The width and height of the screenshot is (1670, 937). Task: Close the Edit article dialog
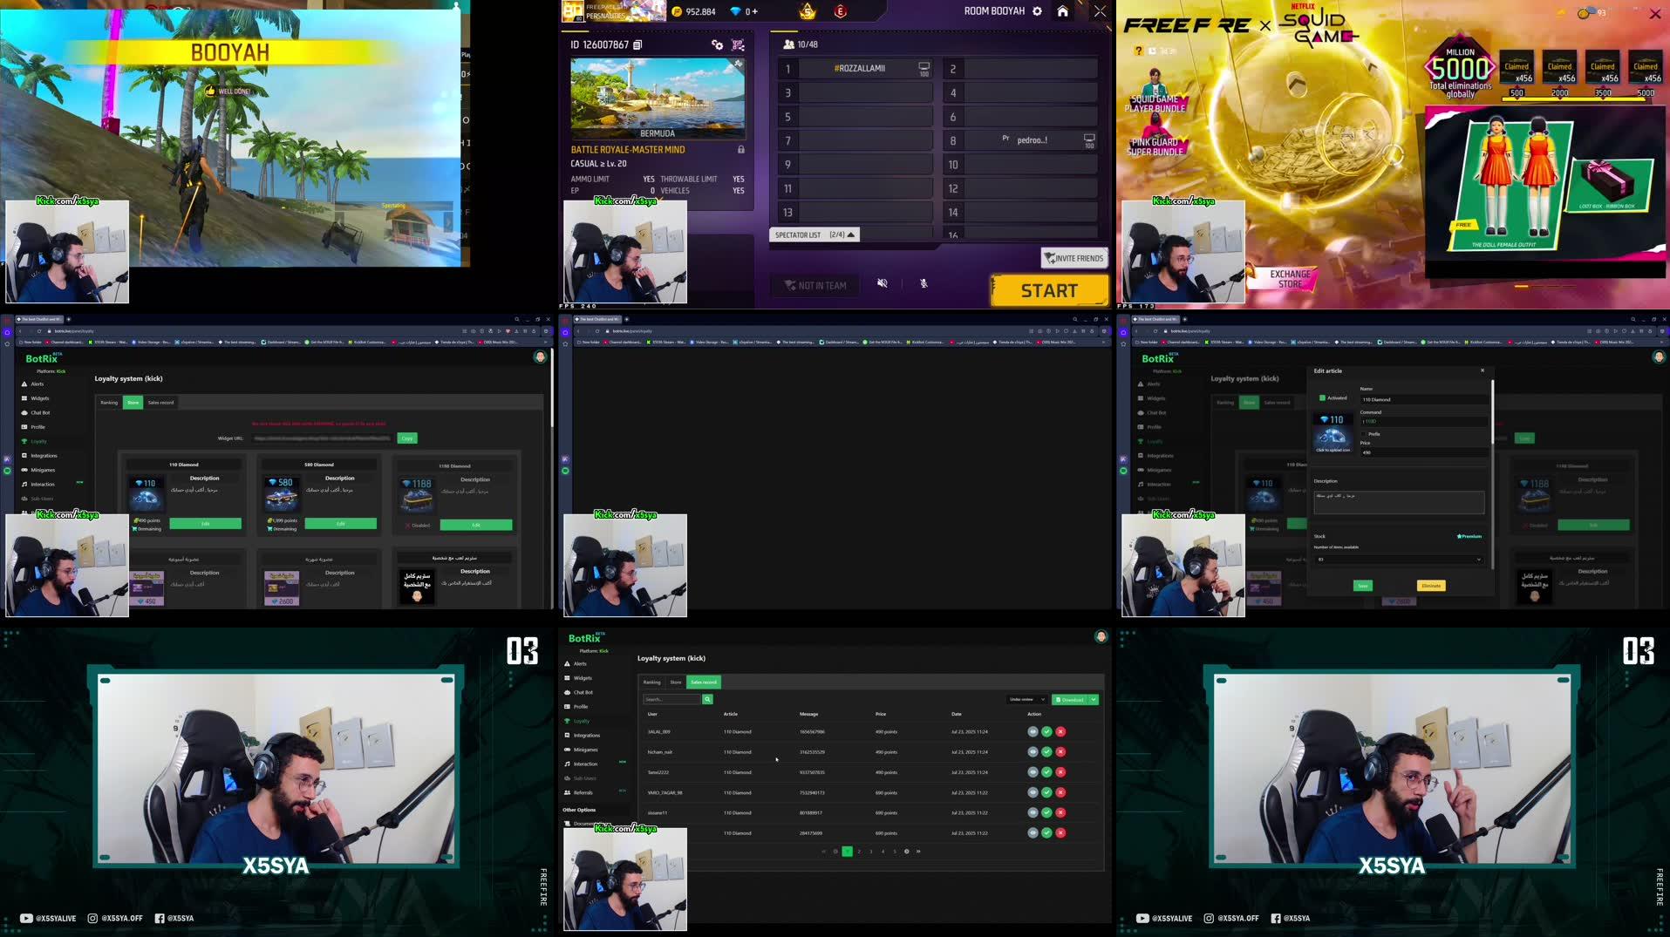coord(1482,370)
